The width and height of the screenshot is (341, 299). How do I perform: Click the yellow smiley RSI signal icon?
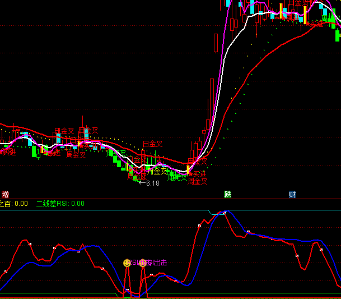127,263
